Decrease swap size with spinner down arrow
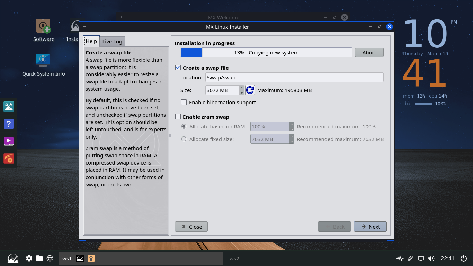The width and height of the screenshot is (473, 266). click(242, 93)
